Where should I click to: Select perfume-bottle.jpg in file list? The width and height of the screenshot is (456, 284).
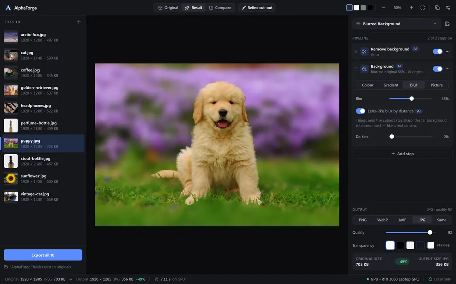(x=43, y=126)
